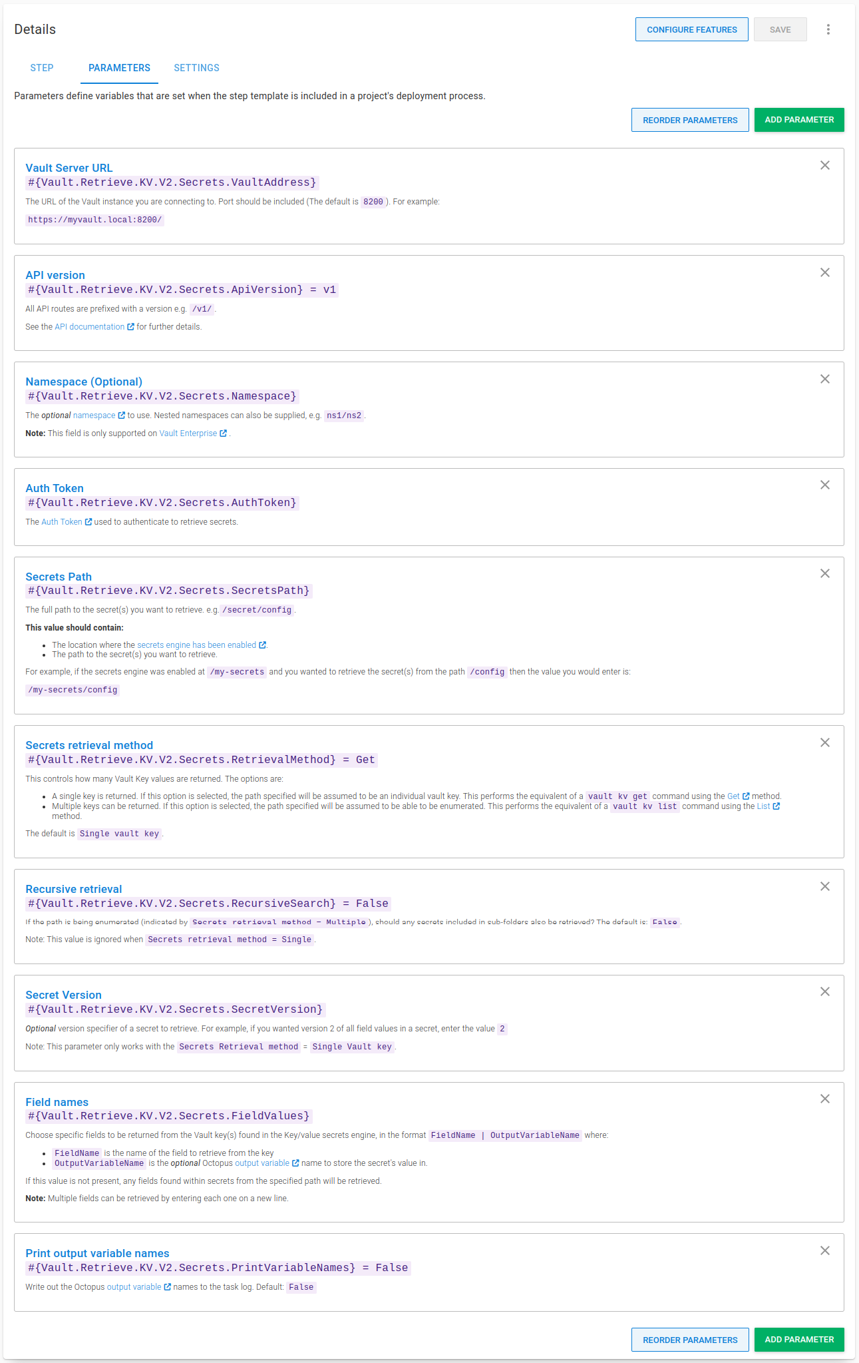Click the Configure Features button
Screen dimensions: 859x1363
[x=692, y=30]
